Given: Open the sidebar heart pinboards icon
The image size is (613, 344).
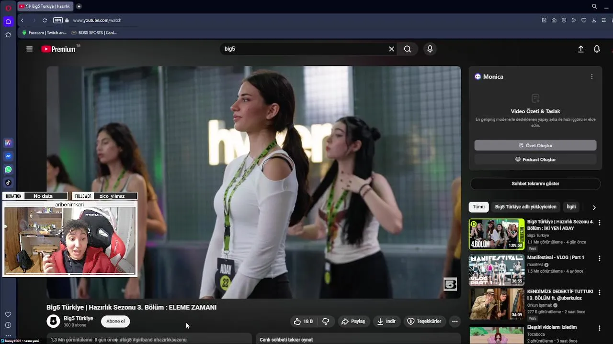Looking at the screenshot, I should [x=8, y=314].
